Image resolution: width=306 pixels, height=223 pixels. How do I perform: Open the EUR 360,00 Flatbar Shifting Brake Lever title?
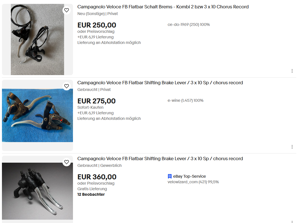[x=160, y=158]
